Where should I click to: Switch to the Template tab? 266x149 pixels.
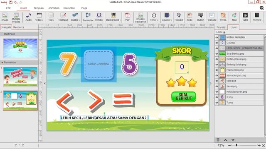[x=39, y=8]
